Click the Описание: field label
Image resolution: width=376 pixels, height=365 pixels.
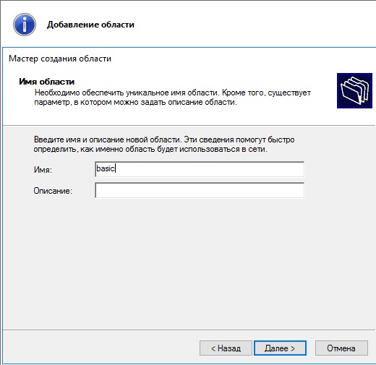point(53,191)
